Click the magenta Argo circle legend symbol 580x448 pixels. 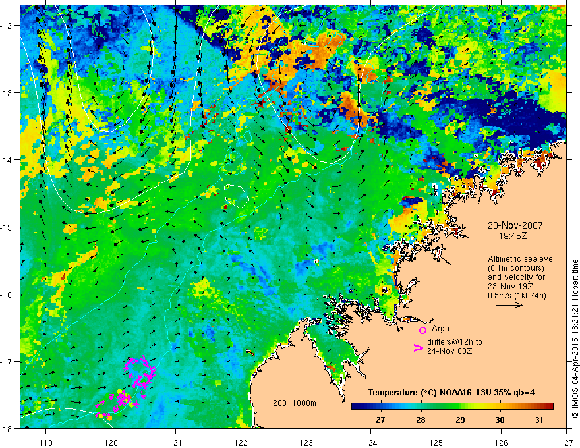[422, 329]
